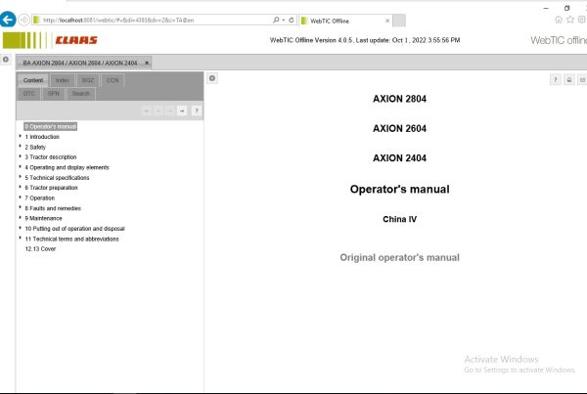Expand 4 Operating and display elements arrow
Image resolution: width=587 pixels, height=394 pixels.
click(x=21, y=167)
